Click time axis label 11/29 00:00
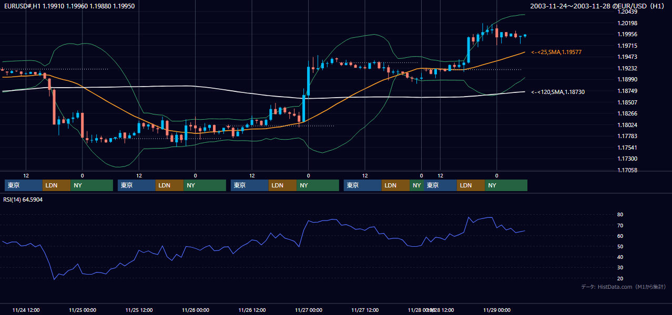Screen dimensions: 672x315 497,310
